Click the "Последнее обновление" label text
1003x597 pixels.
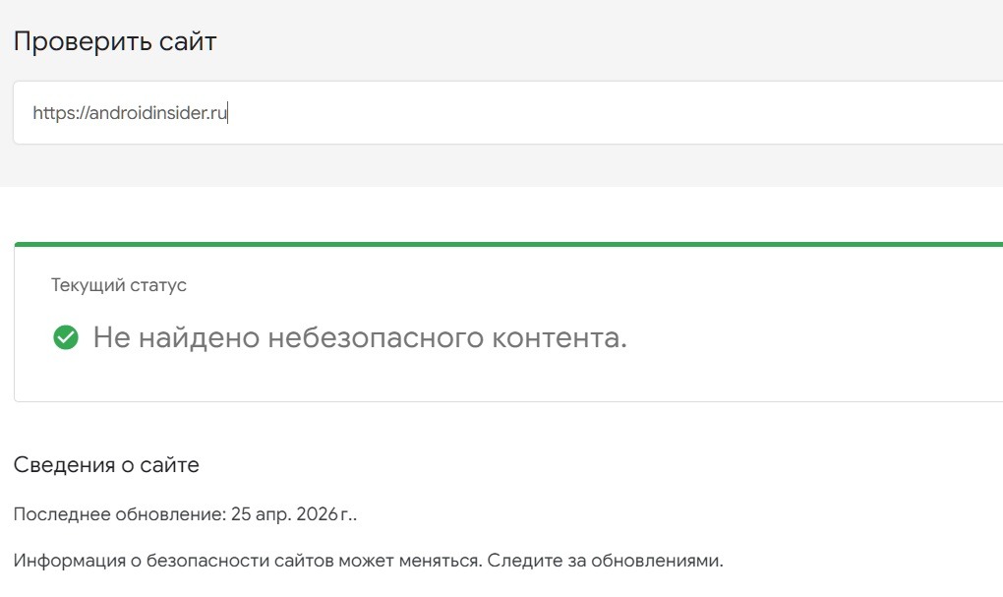[x=120, y=514]
